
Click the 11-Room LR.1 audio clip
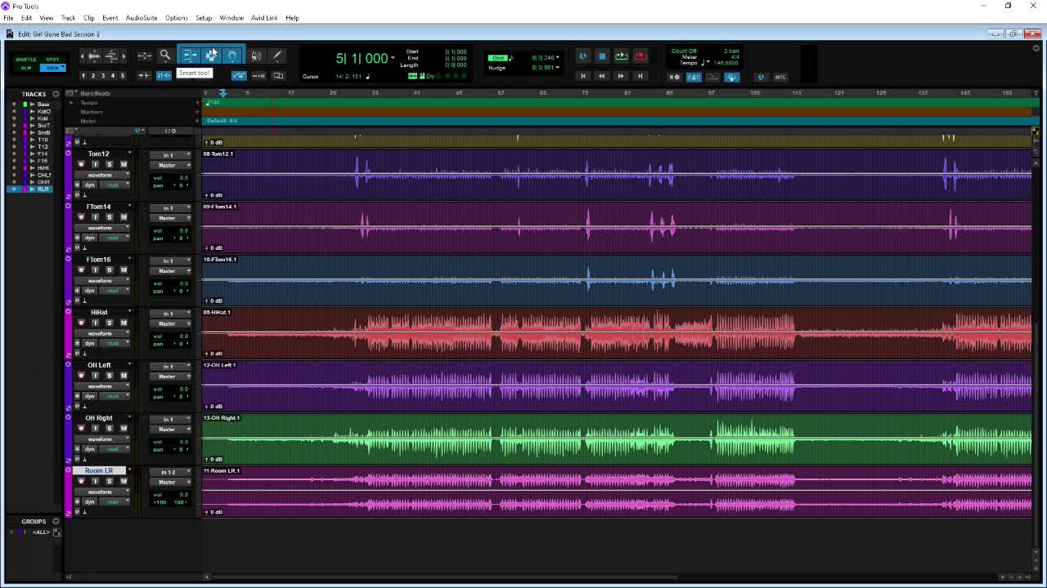coord(617,492)
